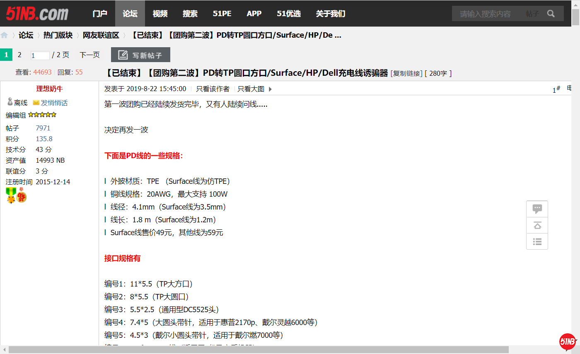This screenshot has width=580, height=354.
Task: Click the red 51NB floating badge
Action: pos(567,342)
